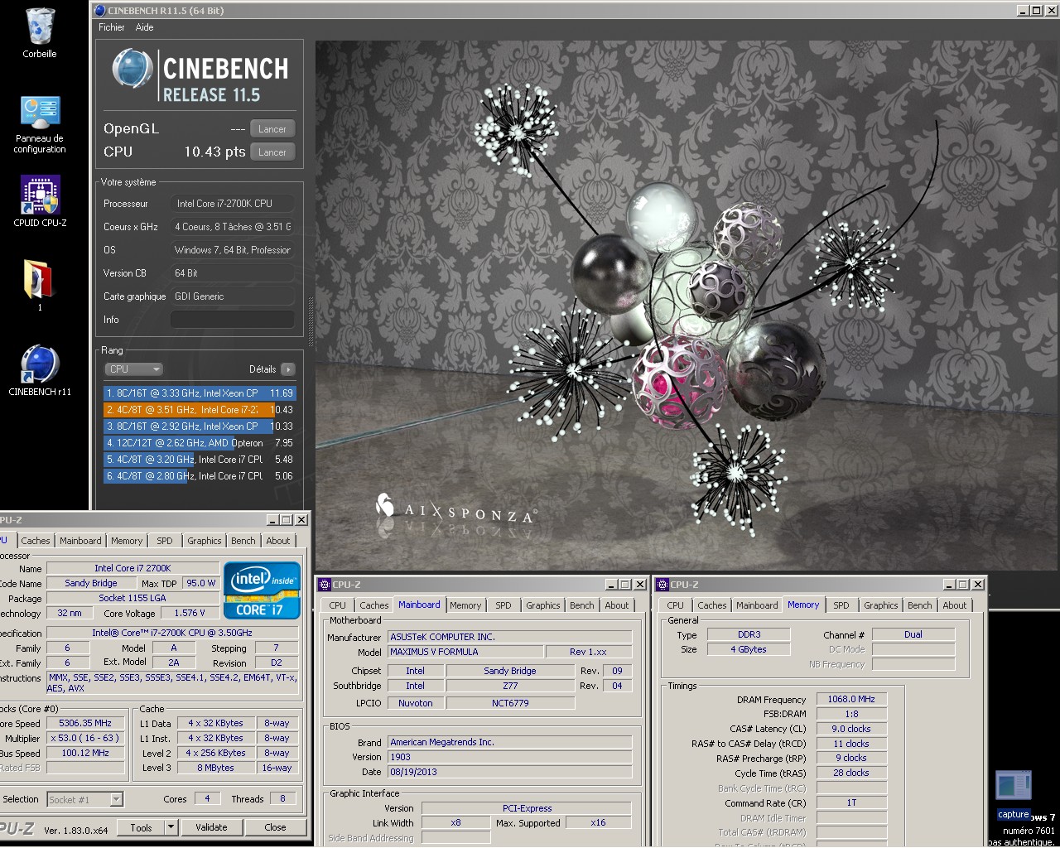The width and height of the screenshot is (1060, 848).
Task: Click the Info input field in Cinebench
Action: point(233,320)
